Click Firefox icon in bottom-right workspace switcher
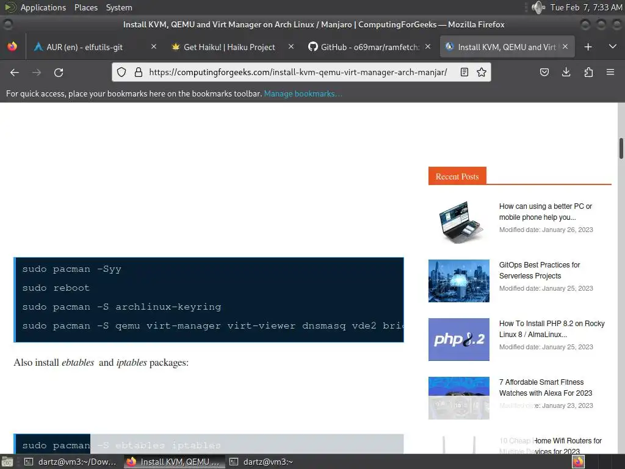Screen dimensions: 625x469 point(578,462)
